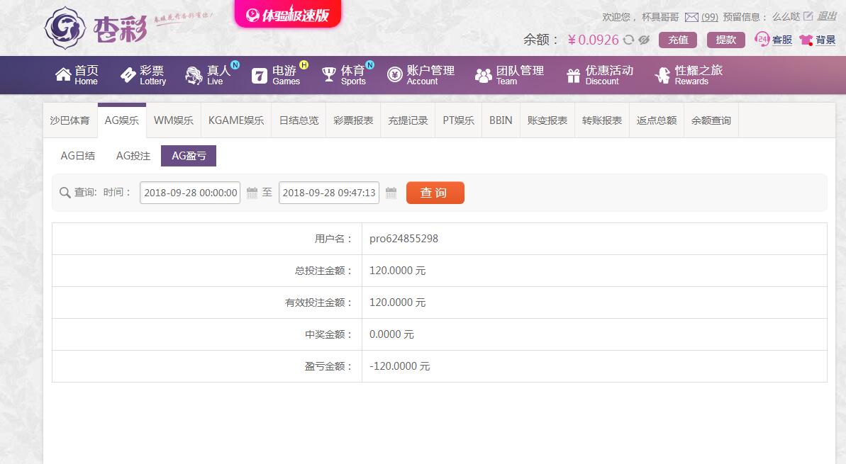Open the mail messages envelope icon
Screen dimensions: 846x464
[691, 17]
